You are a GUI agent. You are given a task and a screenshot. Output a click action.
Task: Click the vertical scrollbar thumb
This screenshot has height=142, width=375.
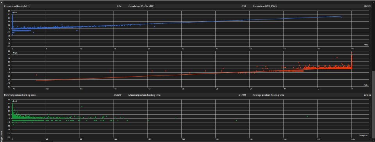[x=373, y=105]
